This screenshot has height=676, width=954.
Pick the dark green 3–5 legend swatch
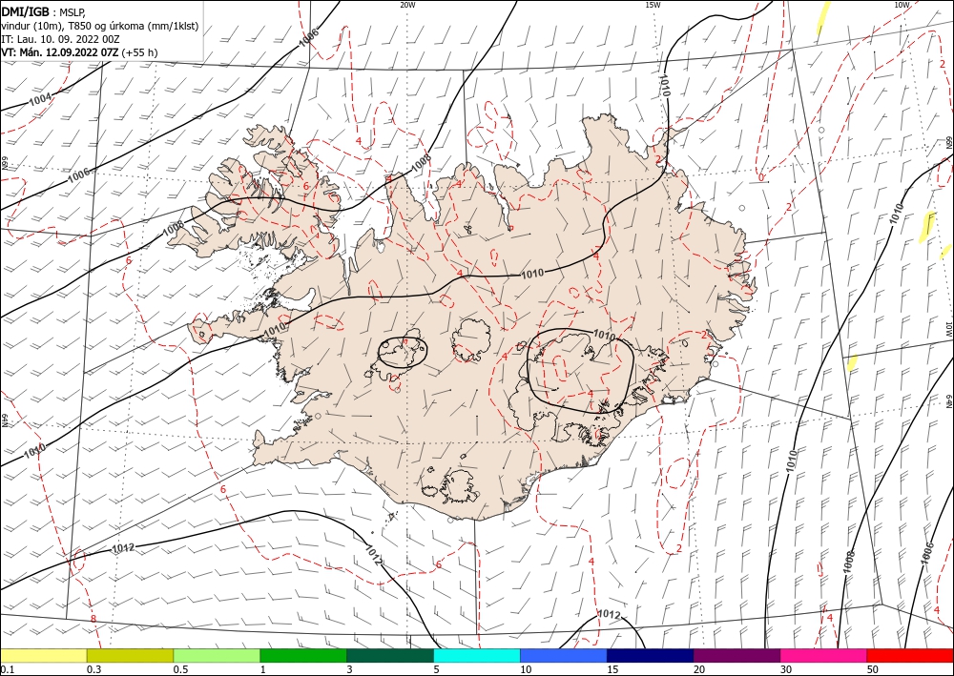click(x=390, y=655)
